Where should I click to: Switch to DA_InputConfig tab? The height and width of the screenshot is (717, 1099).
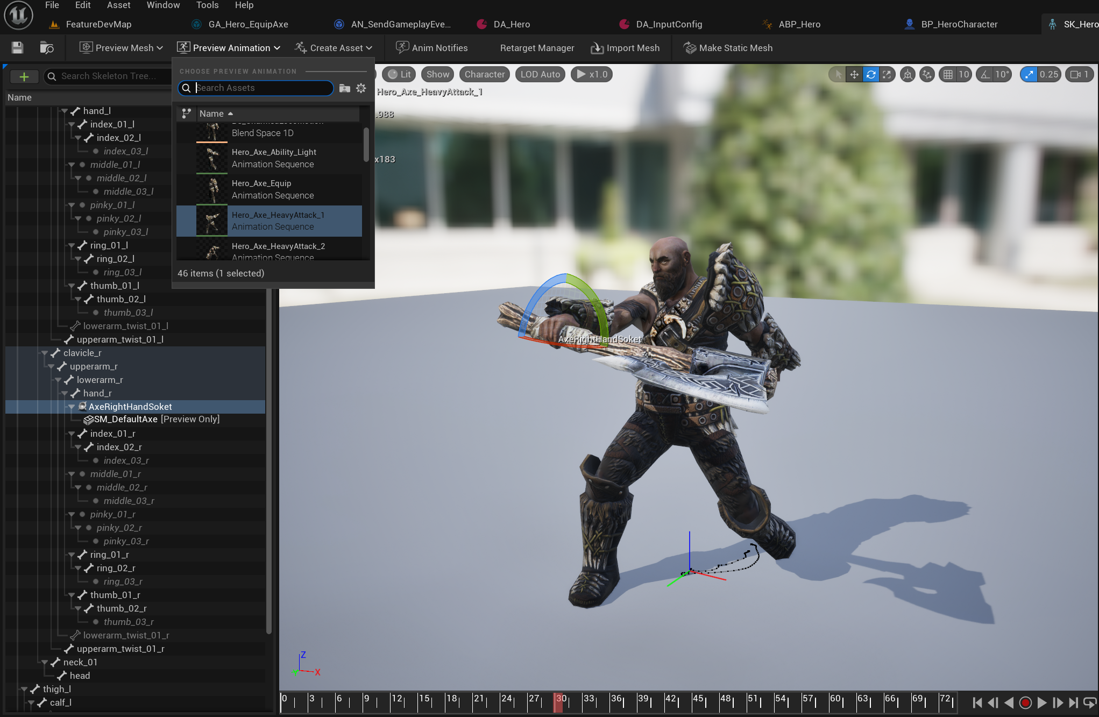click(661, 24)
